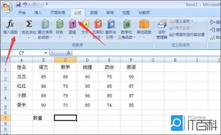Click header cell 英语

coord(131,67)
